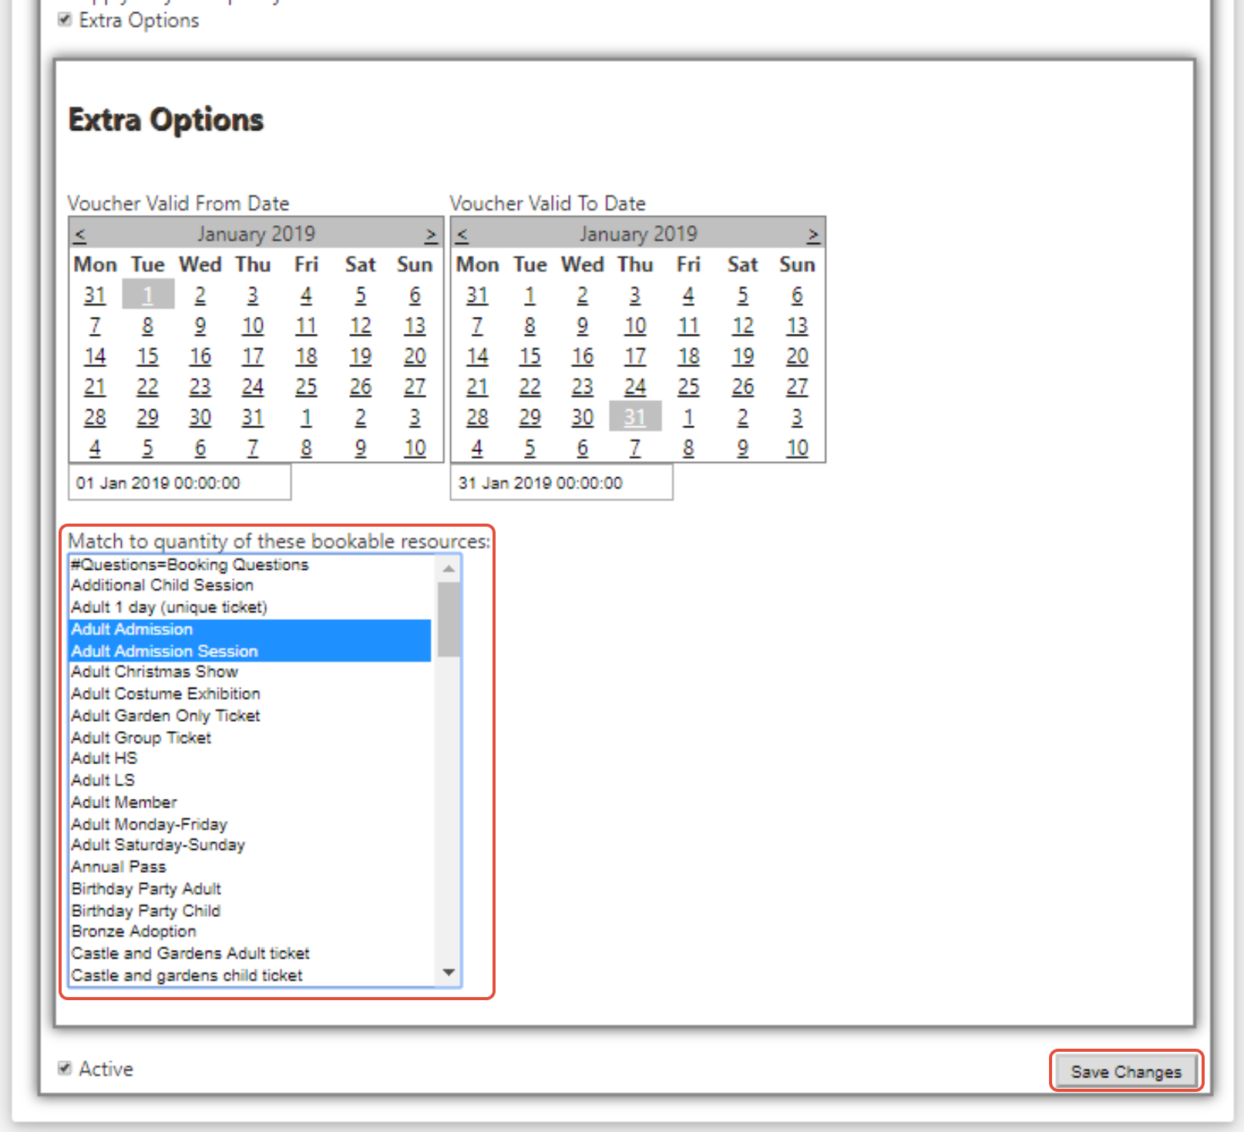Select day 28 in Valid To calendar
This screenshot has width=1244, height=1132.
click(x=477, y=417)
